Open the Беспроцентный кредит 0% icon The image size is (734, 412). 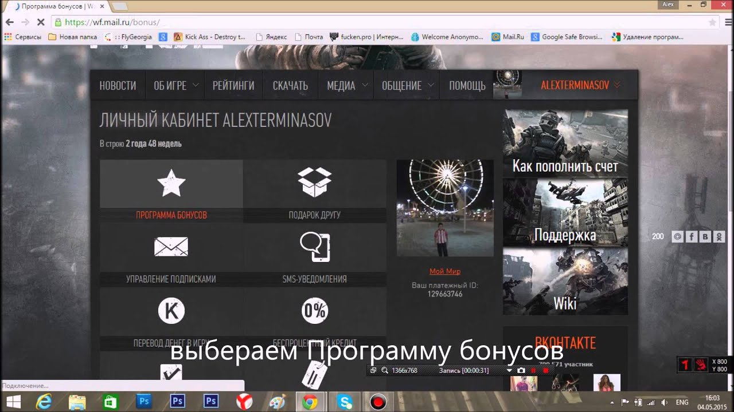coord(315,311)
